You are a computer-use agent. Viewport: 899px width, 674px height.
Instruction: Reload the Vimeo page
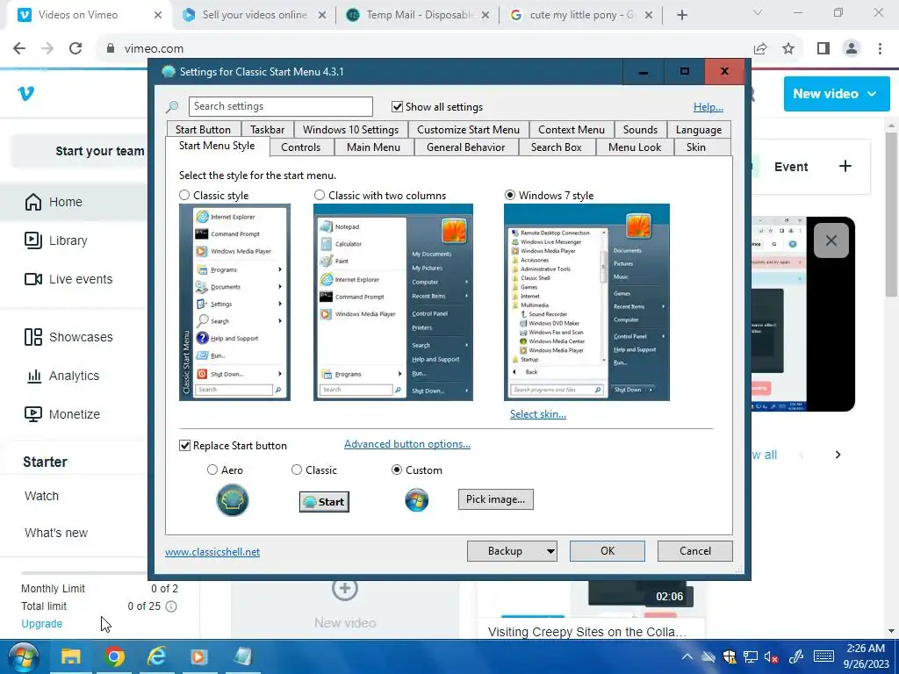tap(76, 48)
